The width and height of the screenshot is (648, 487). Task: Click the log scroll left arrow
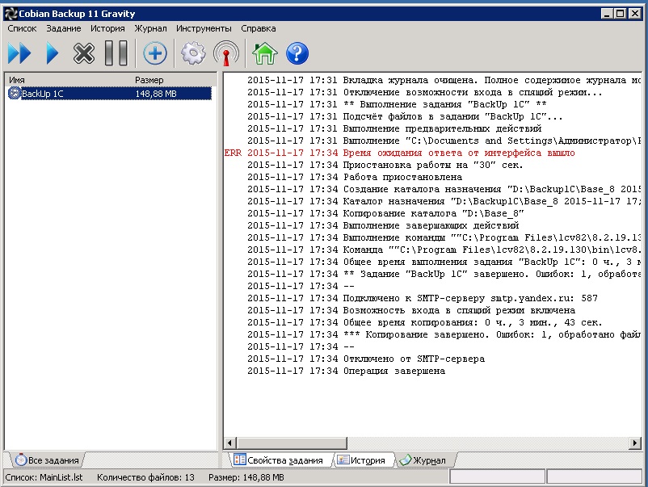[x=229, y=443]
